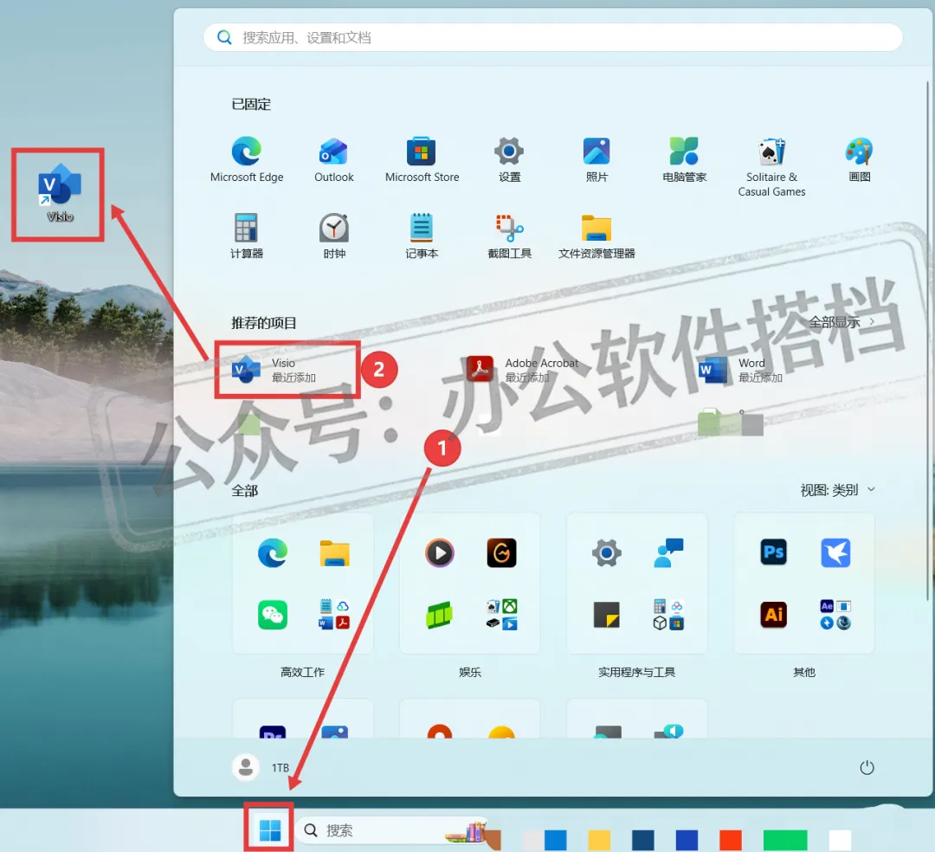Open the orange-logo app in 娱乐 group
The image size is (935, 852).
501,553
